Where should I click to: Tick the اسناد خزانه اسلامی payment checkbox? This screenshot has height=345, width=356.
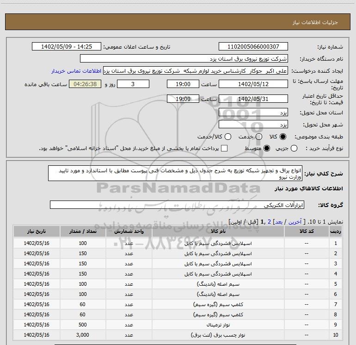coord(224,148)
